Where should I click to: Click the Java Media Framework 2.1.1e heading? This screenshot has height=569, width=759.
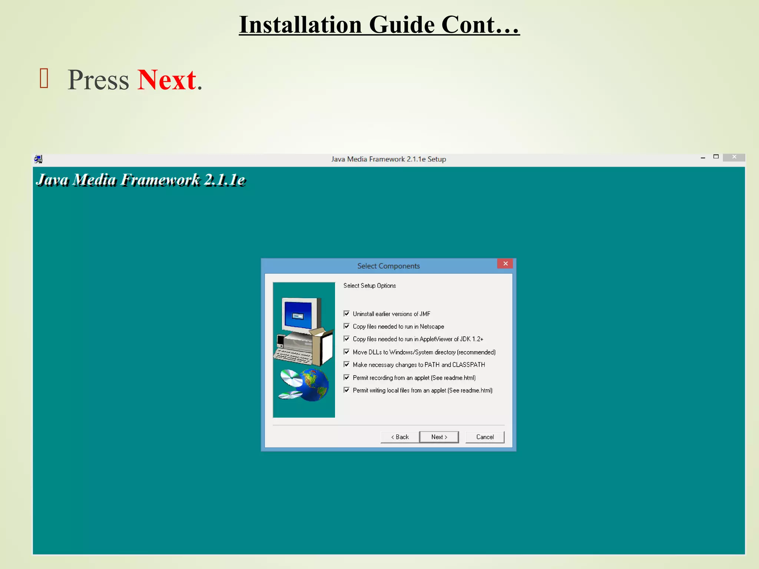tap(140, 180)
